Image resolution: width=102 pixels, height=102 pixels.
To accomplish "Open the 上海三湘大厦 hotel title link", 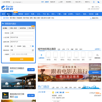I will (59, 92).
